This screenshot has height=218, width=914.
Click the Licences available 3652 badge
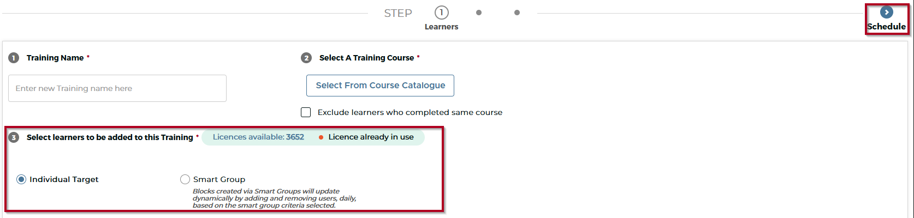258,137
